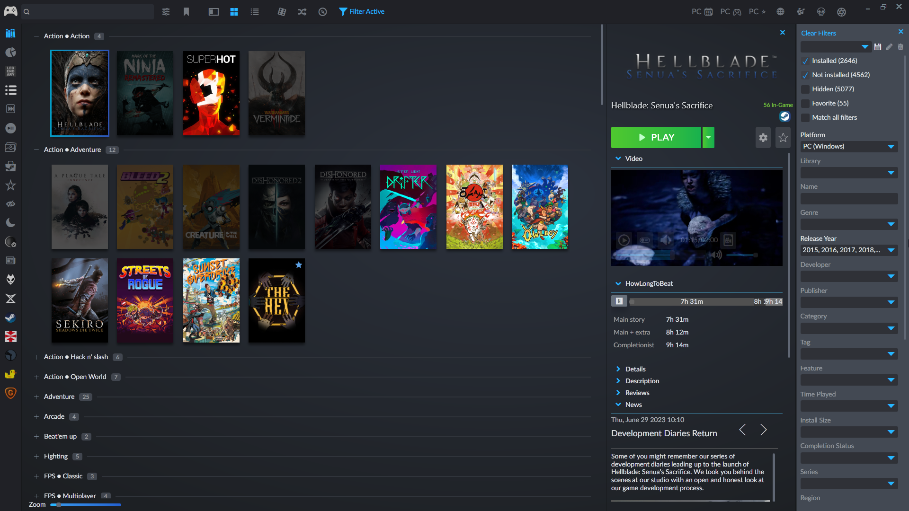909x511 pixels.
Task: Open Steam library icon in left sidebar
Action: click(10, 317)
